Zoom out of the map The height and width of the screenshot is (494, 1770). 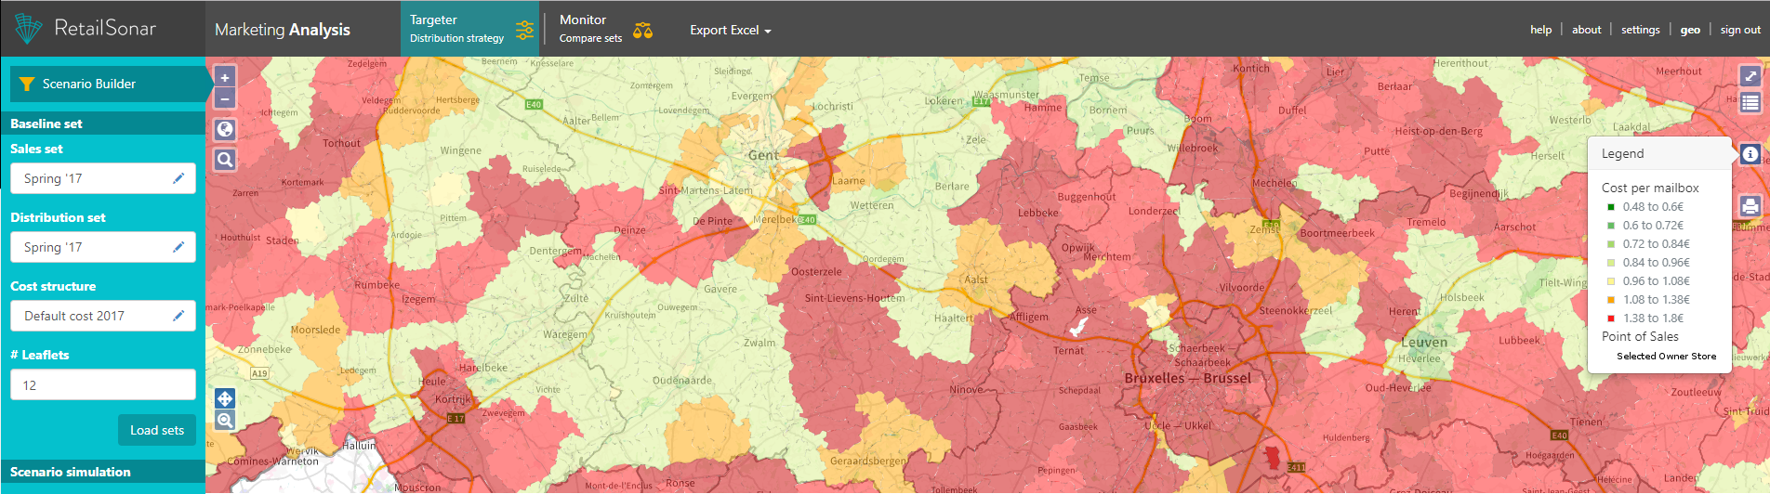click(225, 99)
